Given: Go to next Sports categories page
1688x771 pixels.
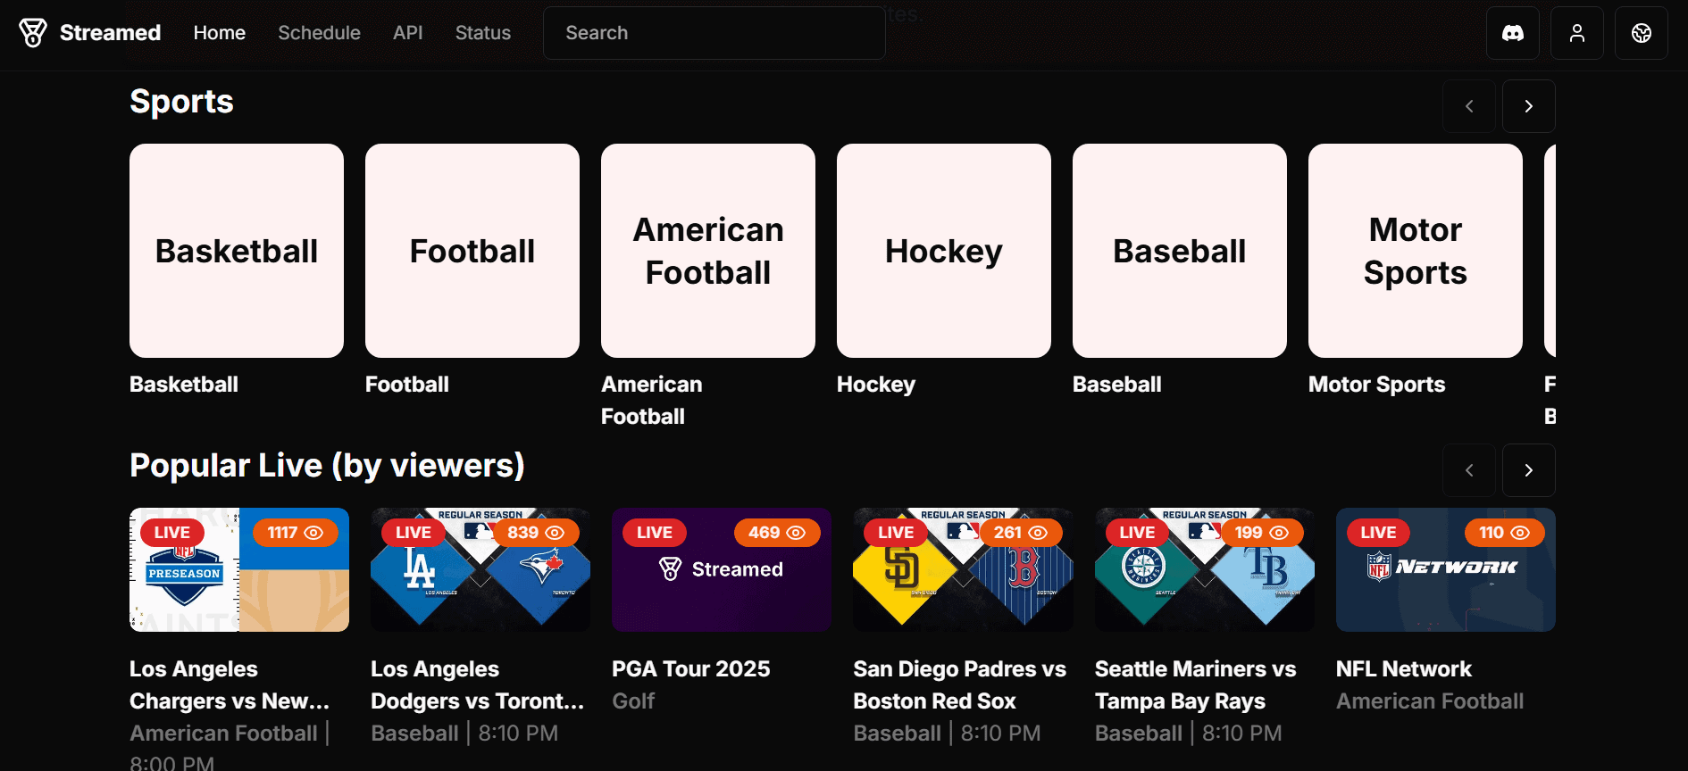Looking at the screenshot, I should 1529,106.
